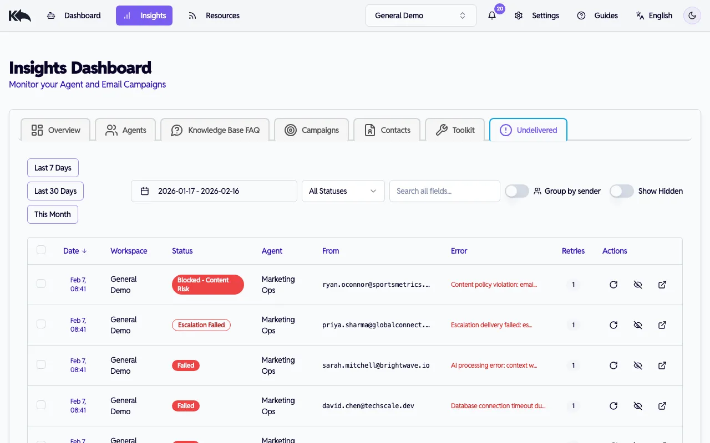
Task: Click the RSS icon next to Resources
Action: click(x=192, y=16)
